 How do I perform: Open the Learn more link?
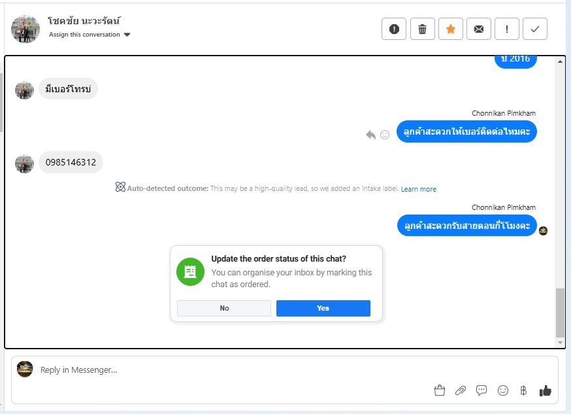coord(418,189)
